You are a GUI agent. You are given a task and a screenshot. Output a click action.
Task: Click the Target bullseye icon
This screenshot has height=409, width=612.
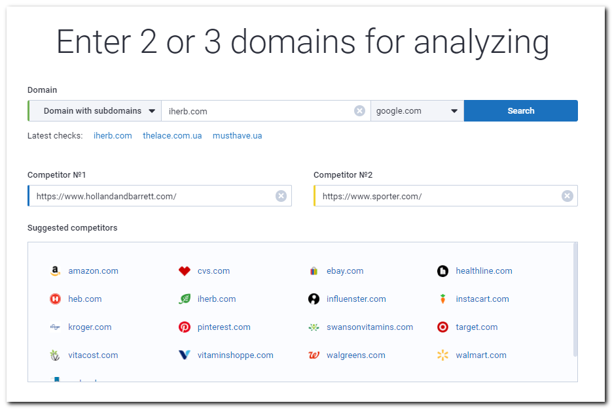coord(442,327)
